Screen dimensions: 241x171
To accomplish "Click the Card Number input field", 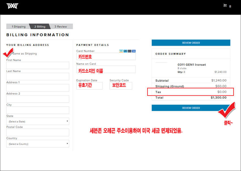I will [106, 56].
